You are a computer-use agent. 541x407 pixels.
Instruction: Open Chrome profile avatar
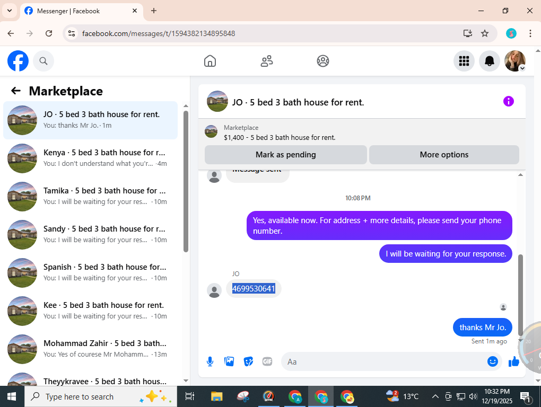click(511, 33)
